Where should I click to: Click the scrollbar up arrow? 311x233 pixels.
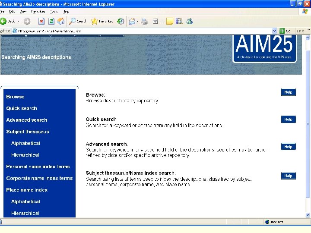pos(308,38)
